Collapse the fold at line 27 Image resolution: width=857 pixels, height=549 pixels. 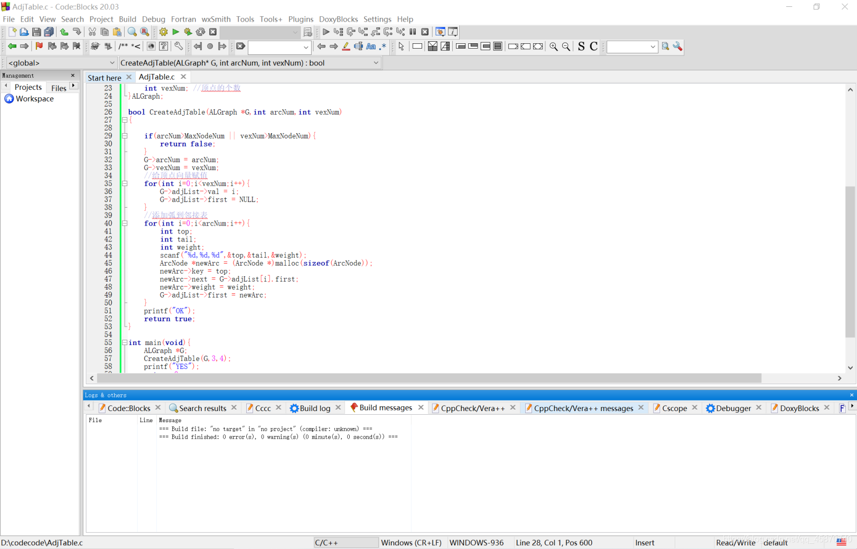click(x=125, y=120)
